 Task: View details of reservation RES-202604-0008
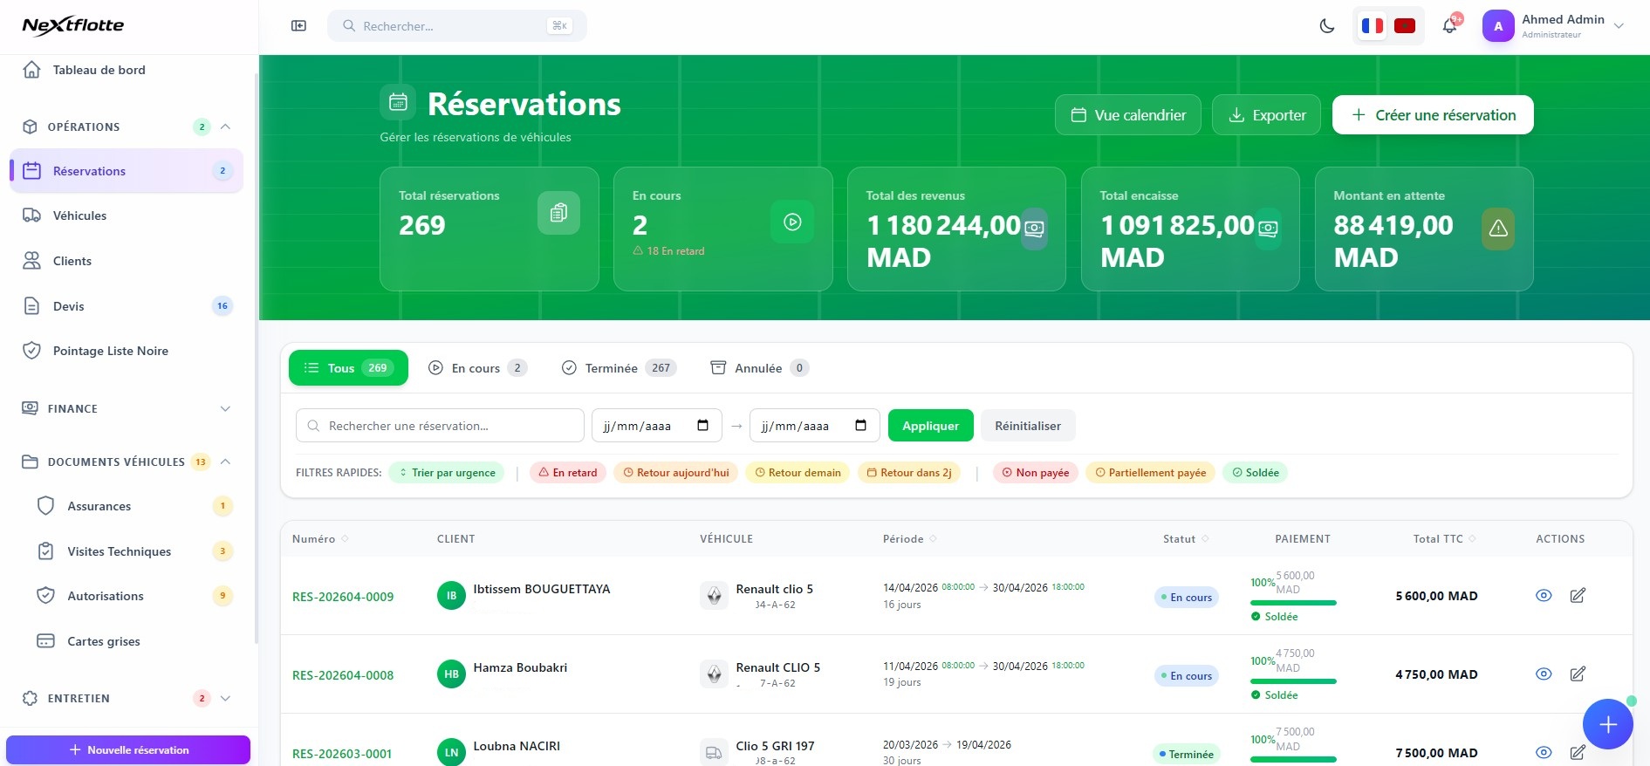(x=1544, y=674)
